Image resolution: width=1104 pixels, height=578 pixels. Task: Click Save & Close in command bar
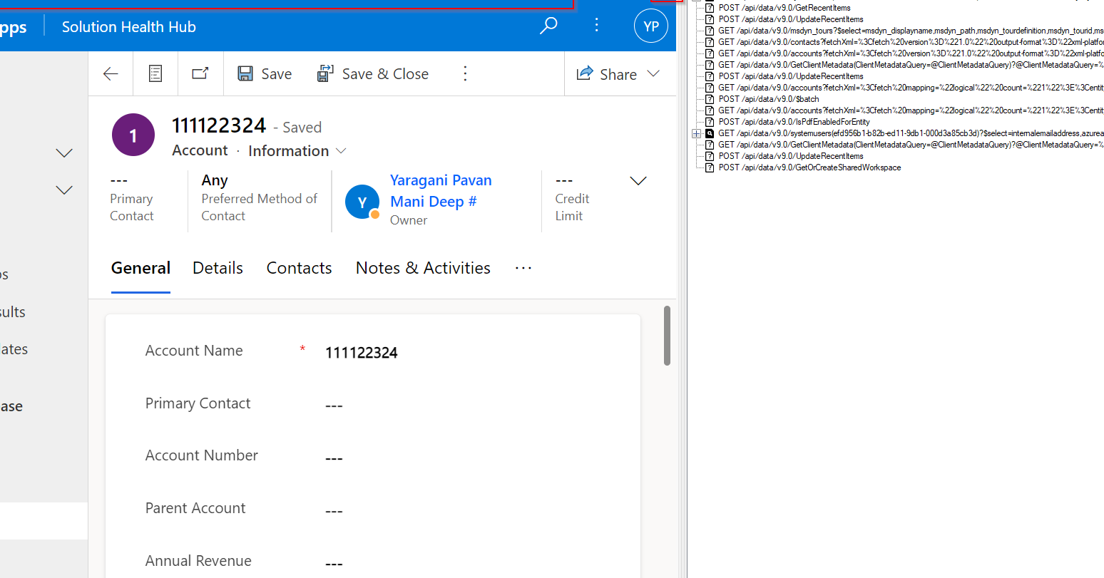(x=373, y=74)
